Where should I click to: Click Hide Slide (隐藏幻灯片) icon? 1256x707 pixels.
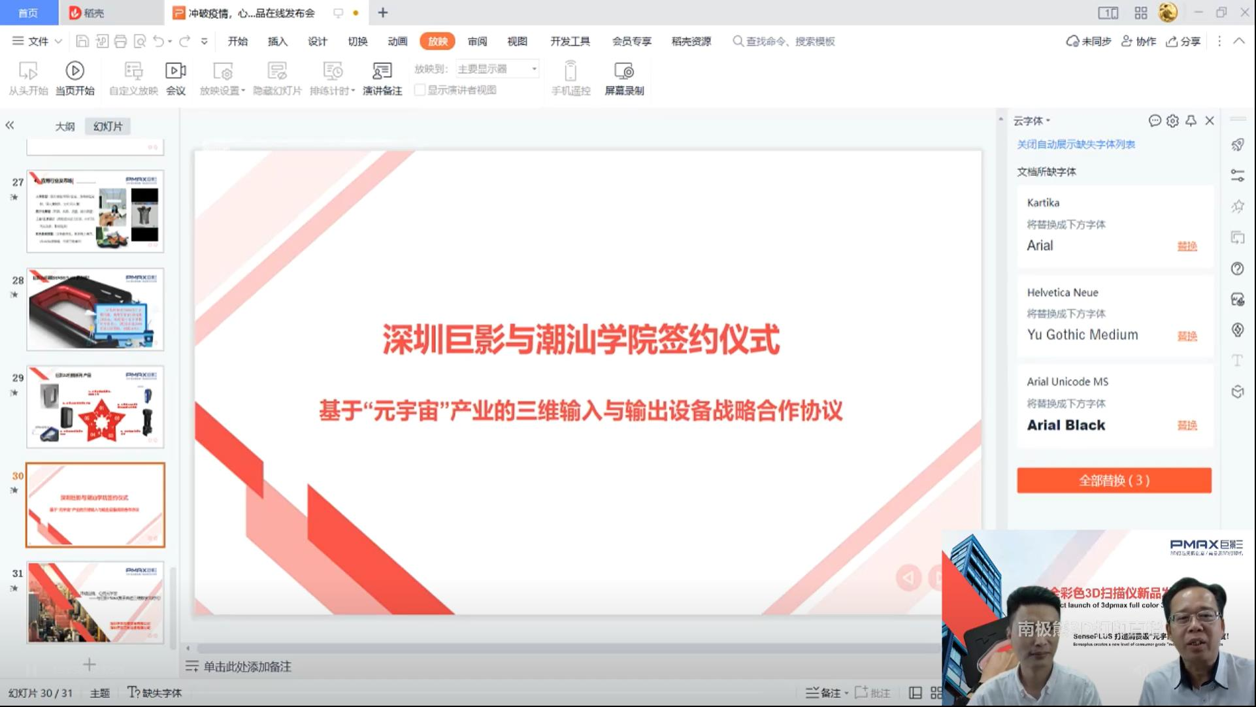coord(277,78)
